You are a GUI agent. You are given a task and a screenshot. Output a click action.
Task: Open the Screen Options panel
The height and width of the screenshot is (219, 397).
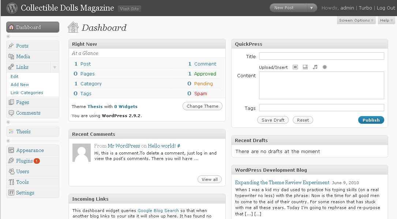point(356,21)
